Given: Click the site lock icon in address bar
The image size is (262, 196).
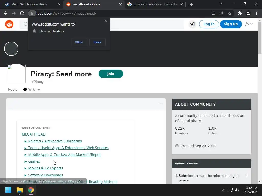Looking at the screenshot, I should (x=32, y=13).
